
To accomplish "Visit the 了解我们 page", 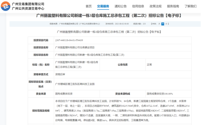I will click(190, 6).
